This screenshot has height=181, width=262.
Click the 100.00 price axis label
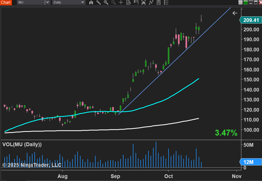(251, 130)
